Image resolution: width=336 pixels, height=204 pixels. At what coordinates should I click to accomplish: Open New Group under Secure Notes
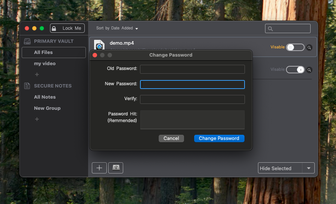coord(47,108)
